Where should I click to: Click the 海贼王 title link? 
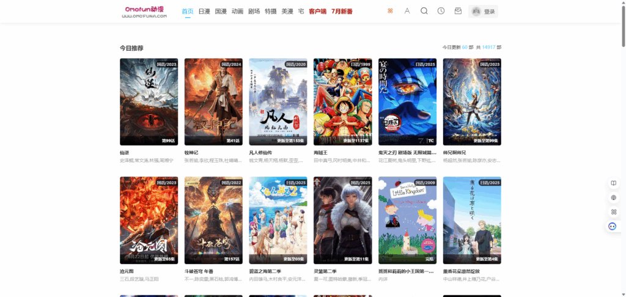(x=320, y=153)
